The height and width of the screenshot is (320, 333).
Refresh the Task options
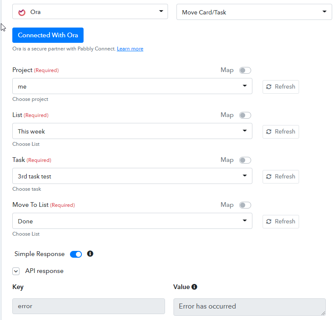pyautogui.click(x=281, y=177)
